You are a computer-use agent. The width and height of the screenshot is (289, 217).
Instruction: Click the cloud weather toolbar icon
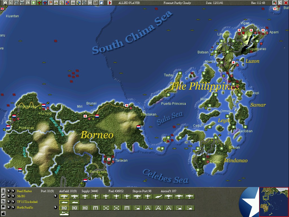101,3
